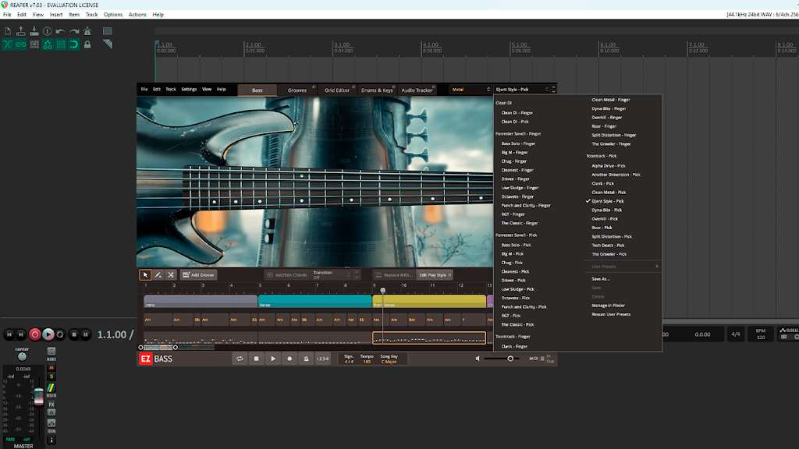Open REAPER's File menu
The image size is (799, 449).
[7, 15]
